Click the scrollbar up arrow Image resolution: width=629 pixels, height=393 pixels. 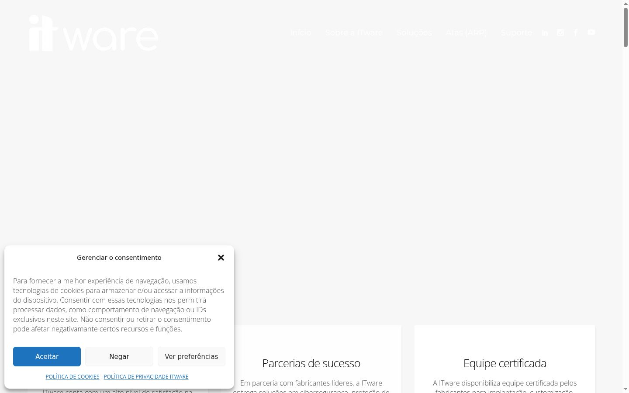coord(626,3)
